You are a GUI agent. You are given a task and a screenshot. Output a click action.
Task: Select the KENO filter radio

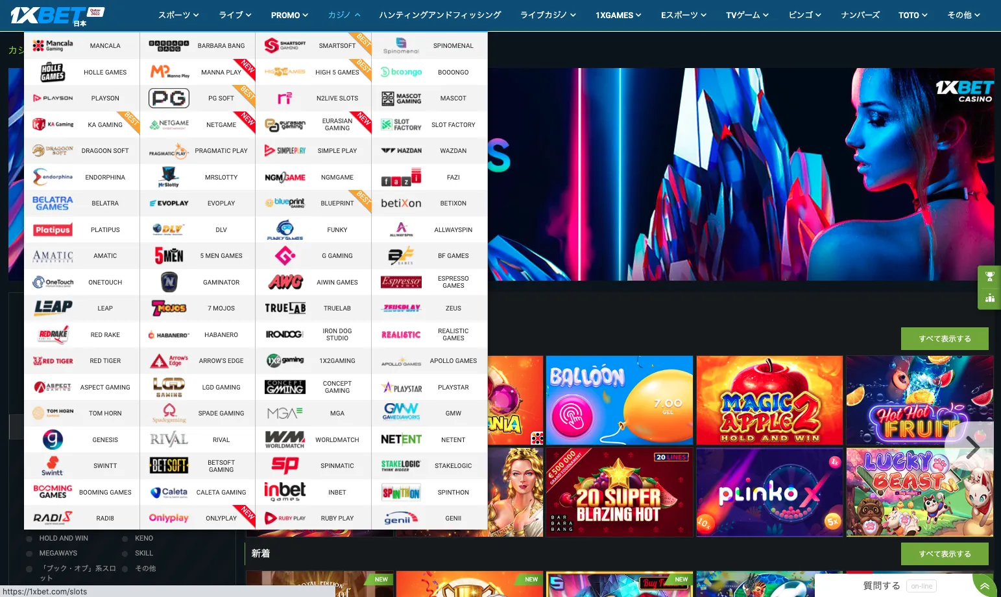(x=125, y=539)
